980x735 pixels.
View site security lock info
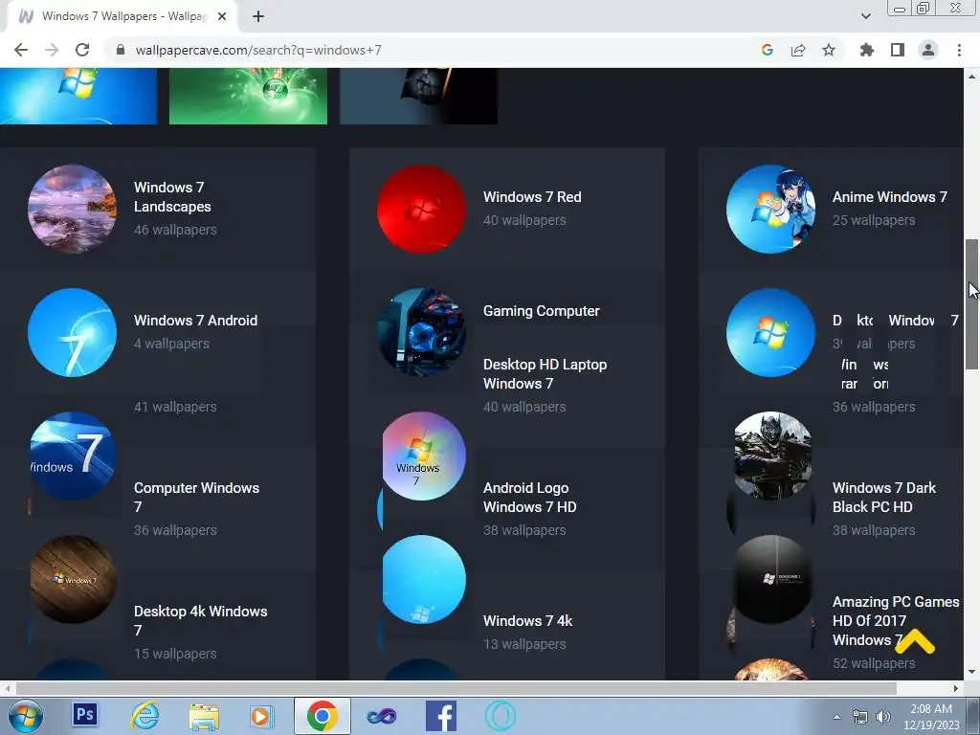[x=121, y=50]
